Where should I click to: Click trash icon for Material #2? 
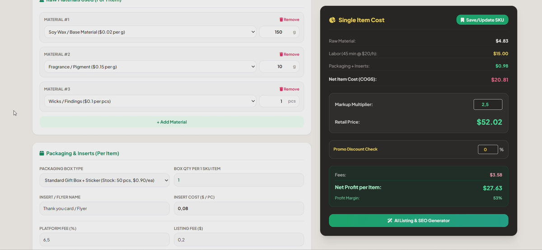[281, 54]
